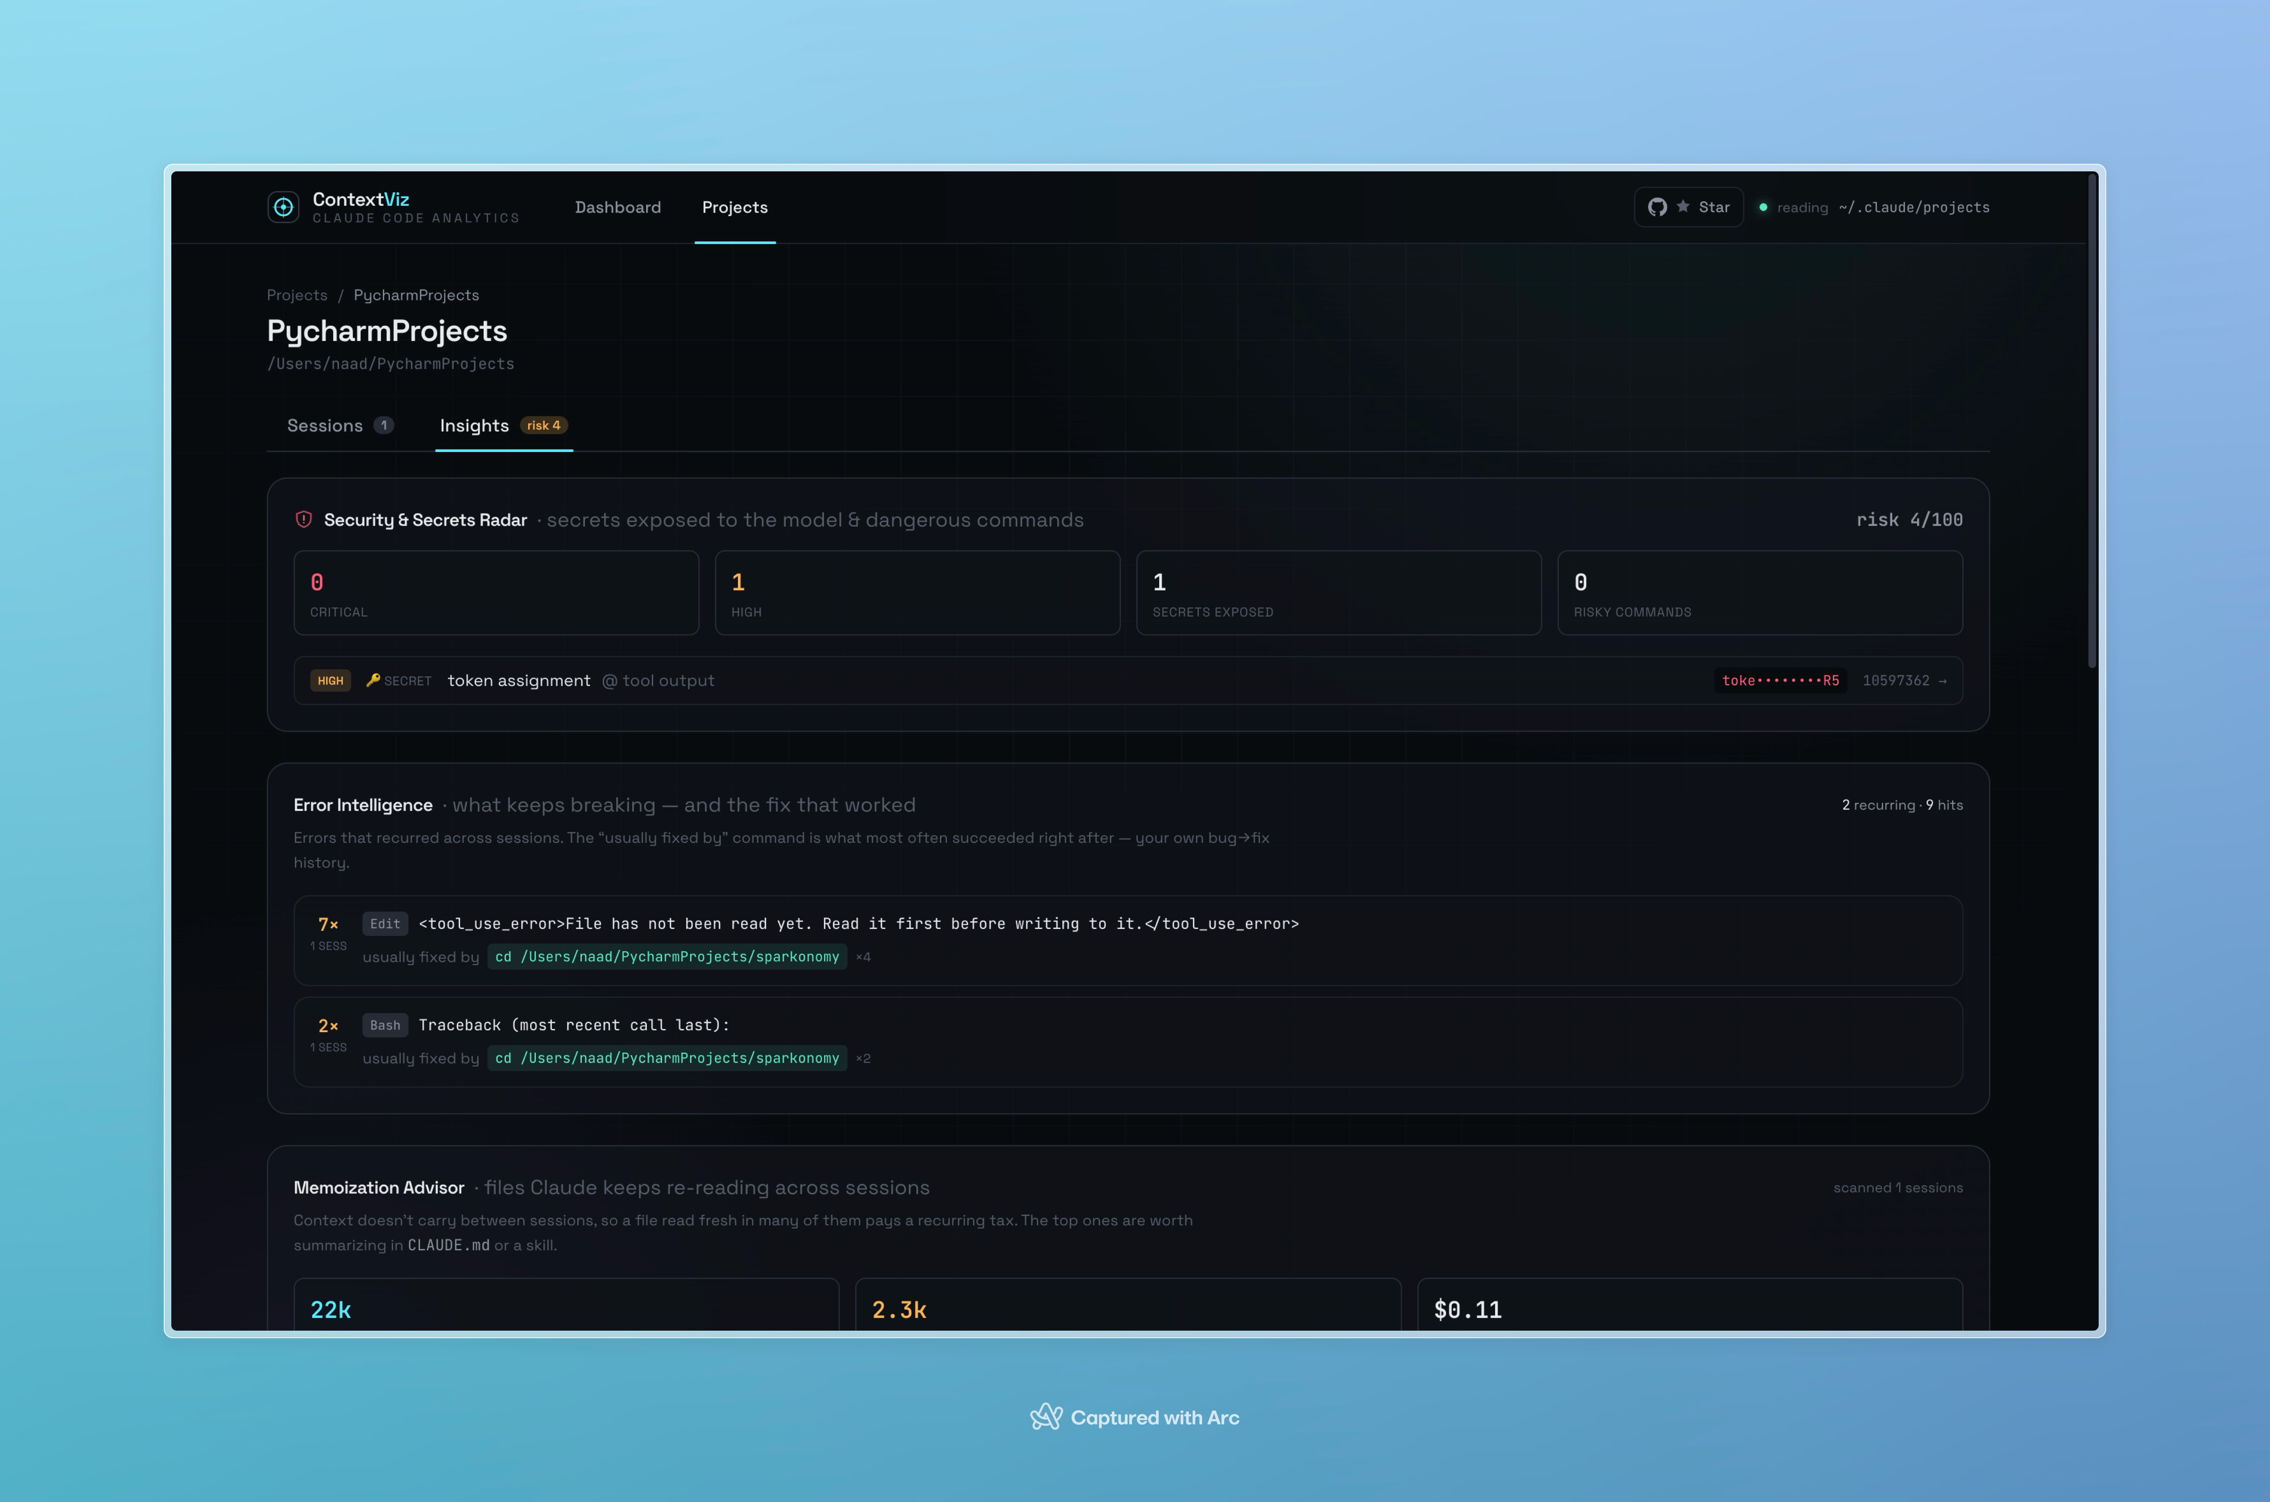Click PycharmProjects breadcrumb item
This screenshot has height=1502, width=2270.
[x=417, y=295]
